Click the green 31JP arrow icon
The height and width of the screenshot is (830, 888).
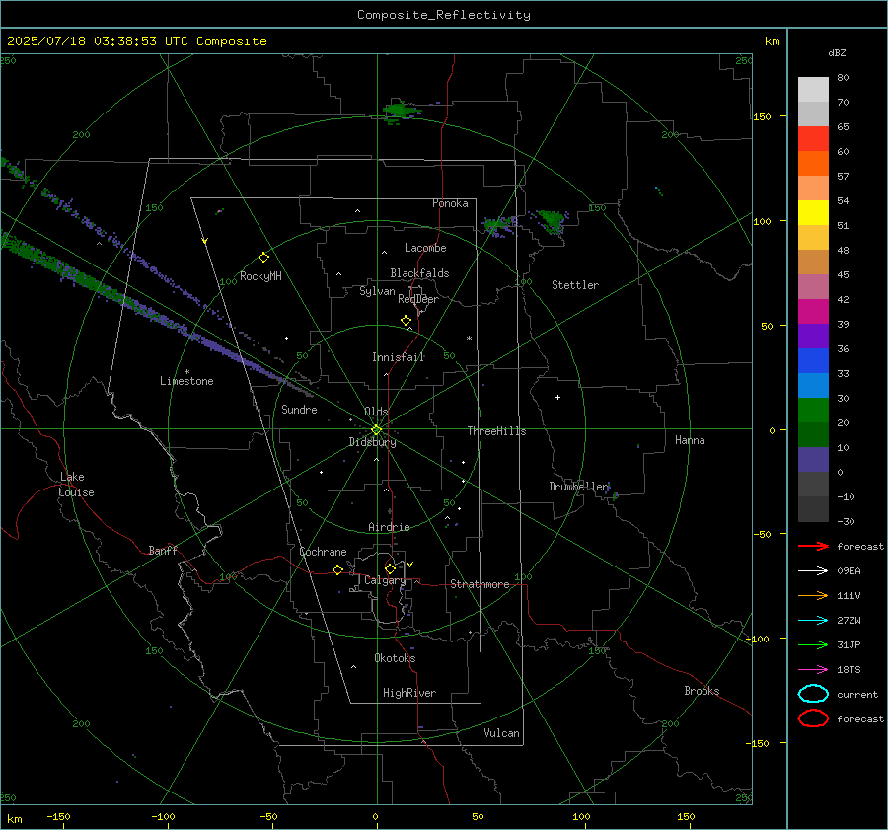tap(813, 644)
